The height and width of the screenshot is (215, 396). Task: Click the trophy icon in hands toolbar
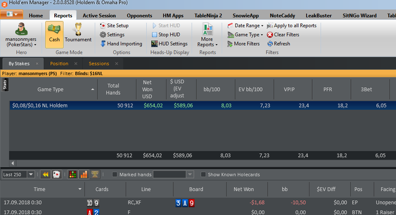coord(95,175)
